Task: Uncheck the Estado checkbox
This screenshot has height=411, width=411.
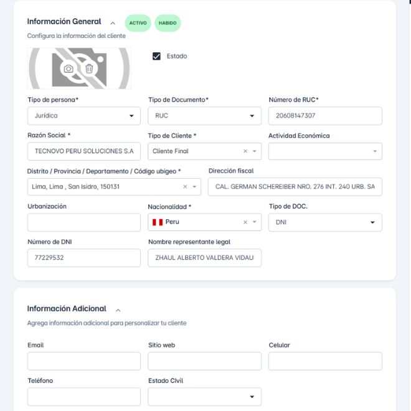Action: (x=157, y=56)
